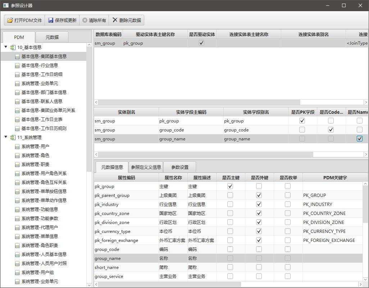
Task: Uncheck 是否PK字段 for pk_group field row
Action: click(302, 121)
